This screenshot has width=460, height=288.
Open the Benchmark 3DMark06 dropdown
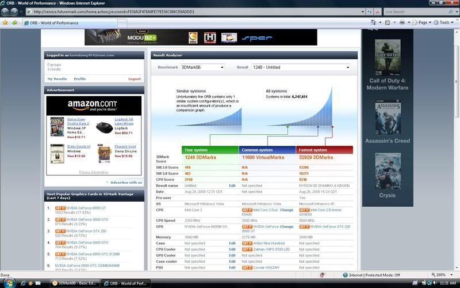point(202,67)
